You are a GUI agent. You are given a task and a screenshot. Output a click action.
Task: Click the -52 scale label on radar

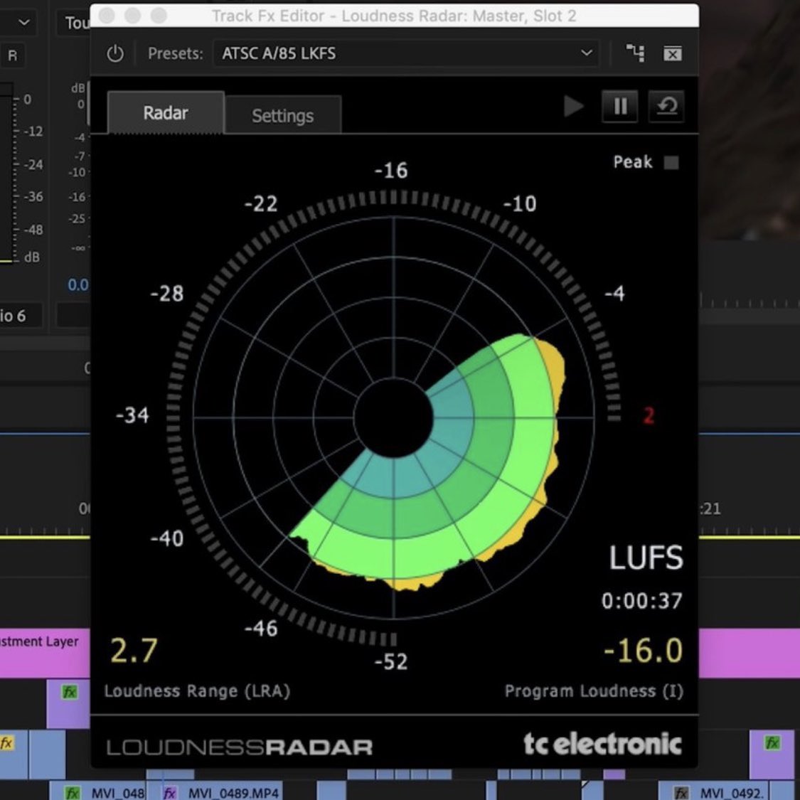391,662
